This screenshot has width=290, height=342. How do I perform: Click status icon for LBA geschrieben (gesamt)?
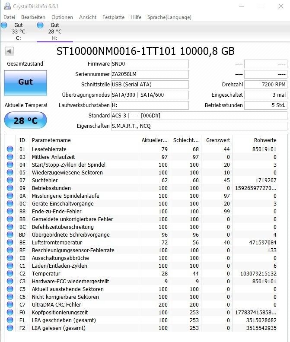pyautogui.click(x=10, y=320)
